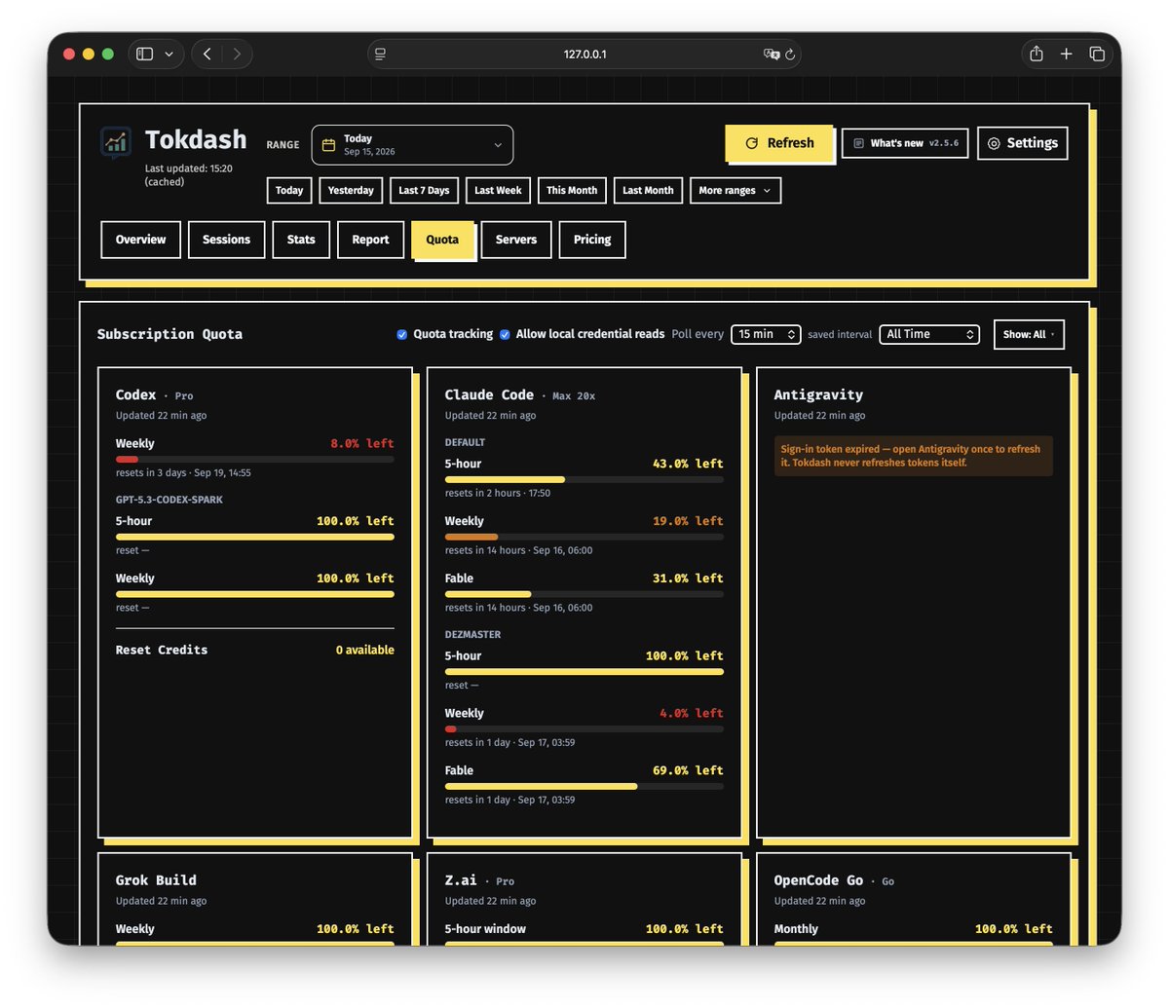
Task: Click 'resets in 3 days · Sep 19, 14:55'
Action: coord(183,472)
